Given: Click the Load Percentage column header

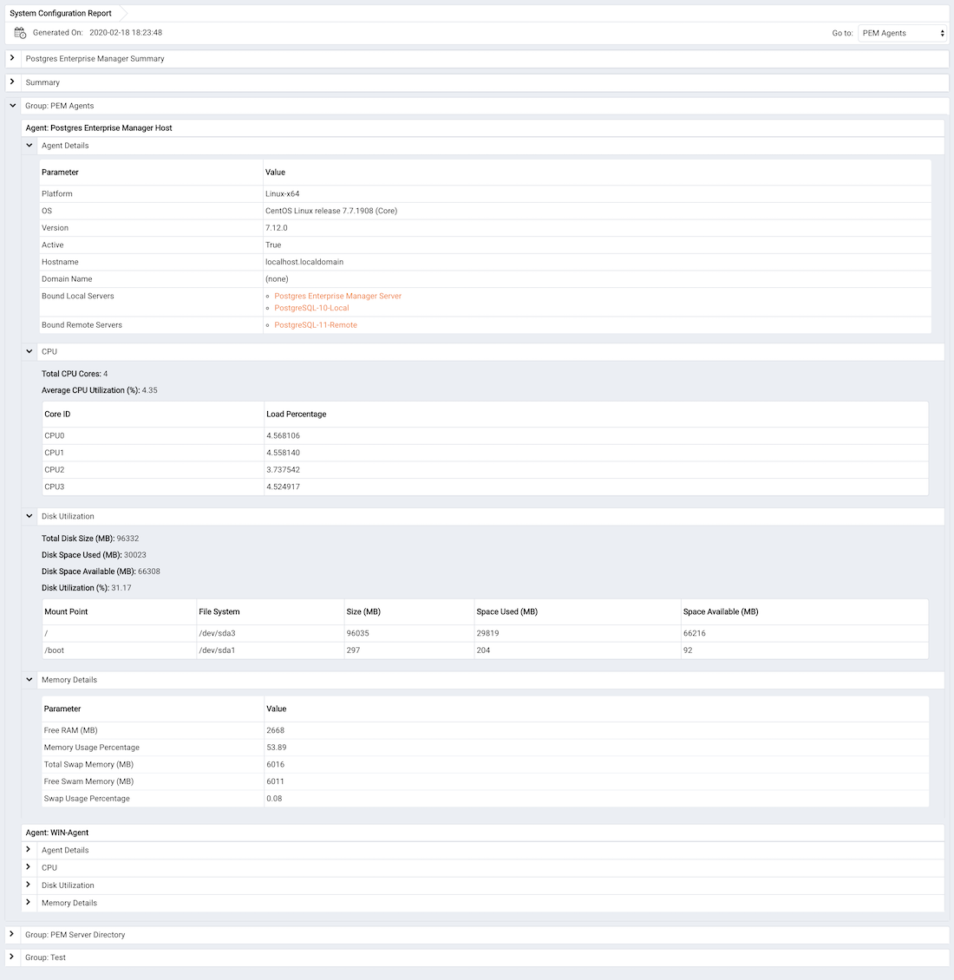Looking at the screenshot, I should [297, 415].
